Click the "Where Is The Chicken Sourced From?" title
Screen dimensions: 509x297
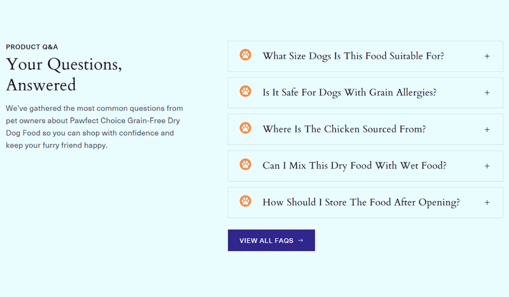point(344,129)
